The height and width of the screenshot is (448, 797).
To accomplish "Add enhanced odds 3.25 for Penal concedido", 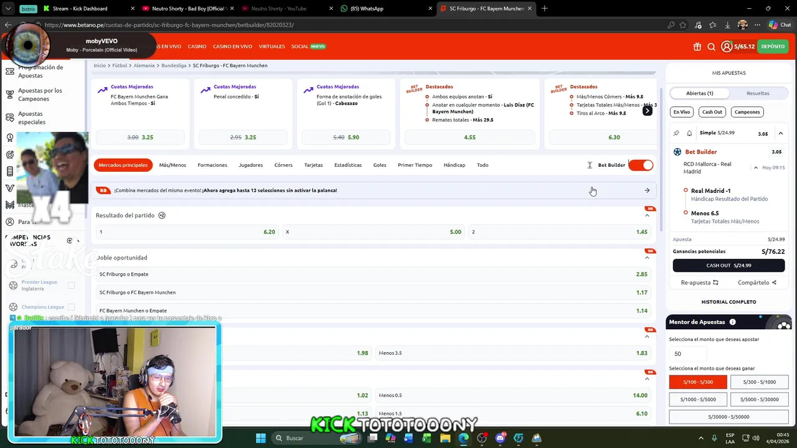I will click(243, 138).
